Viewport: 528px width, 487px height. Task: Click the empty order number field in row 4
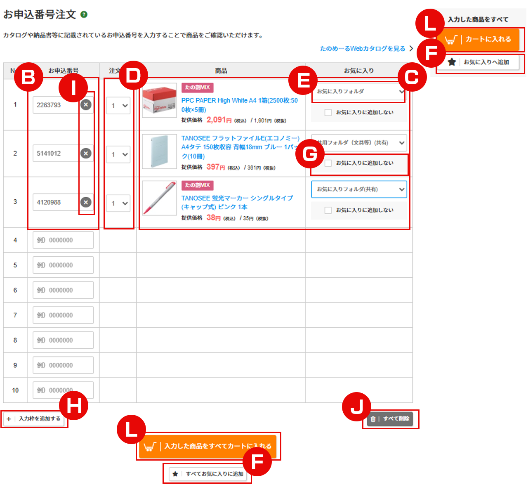coord(63,240)
